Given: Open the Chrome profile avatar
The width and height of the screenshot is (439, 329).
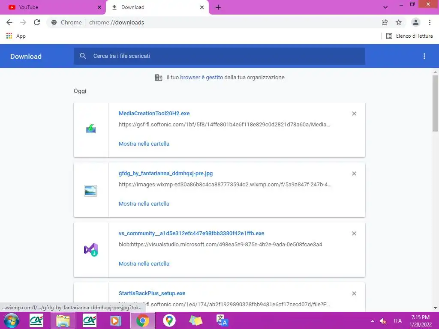Looking at the screenshot, I should [416, 22].
